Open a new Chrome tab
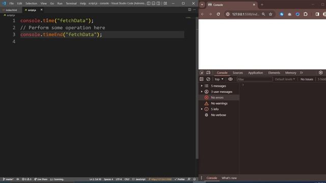 click(262, 5)
